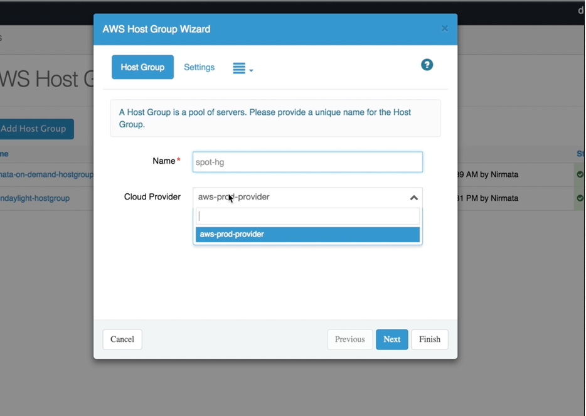Select the Host Group wizard tab

click(142, 67)
